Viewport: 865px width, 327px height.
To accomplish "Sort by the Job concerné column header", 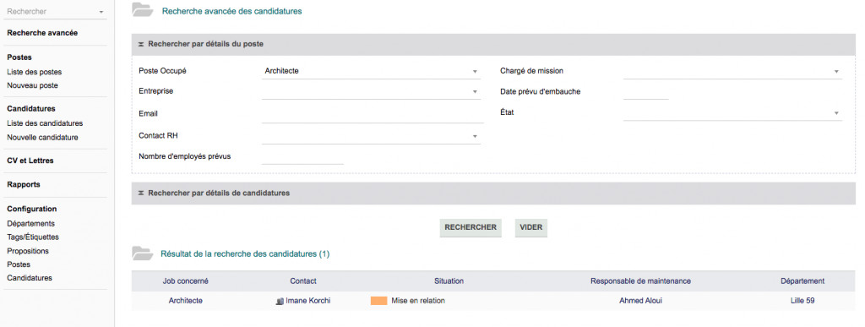I will pos(185,281).
